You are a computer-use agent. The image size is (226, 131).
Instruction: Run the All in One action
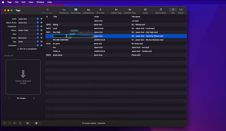pos(100,11)
